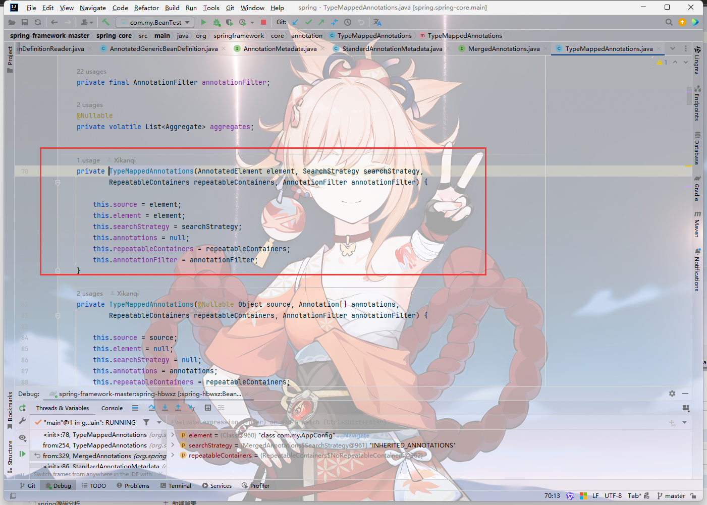Click Git push green arrow icon
Screen dimensions: 707x505
(x=321, y=22)
